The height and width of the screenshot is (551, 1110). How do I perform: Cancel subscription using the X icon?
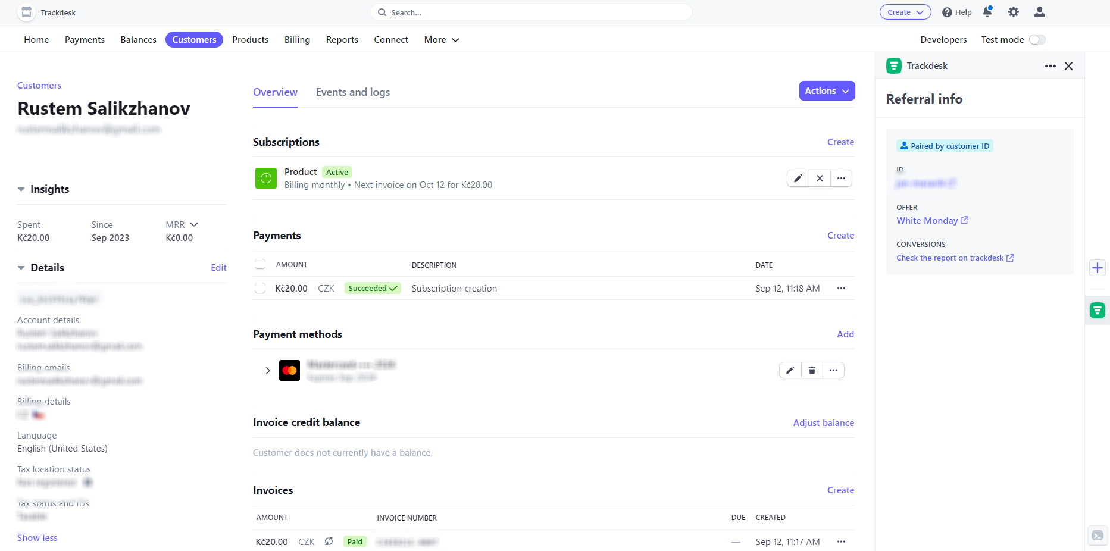[x=820, y=178]
